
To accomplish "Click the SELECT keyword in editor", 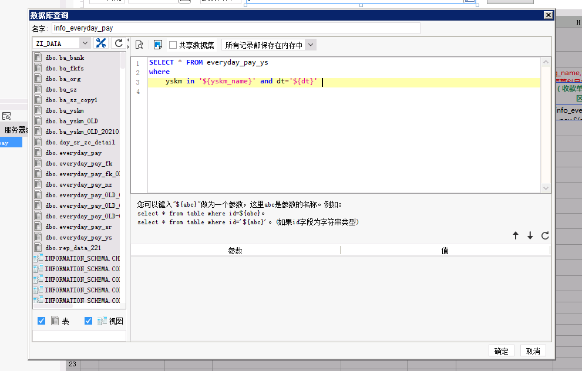I will pos(161,62).
